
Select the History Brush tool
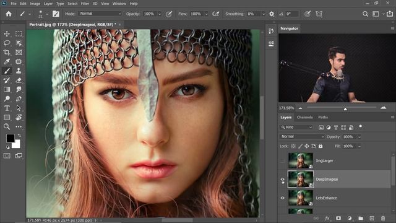coord(7,80)
